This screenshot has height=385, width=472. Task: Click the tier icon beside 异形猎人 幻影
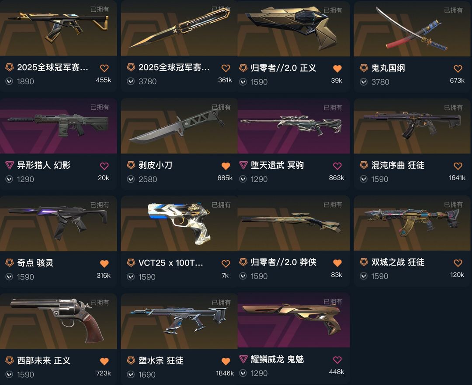10,165
